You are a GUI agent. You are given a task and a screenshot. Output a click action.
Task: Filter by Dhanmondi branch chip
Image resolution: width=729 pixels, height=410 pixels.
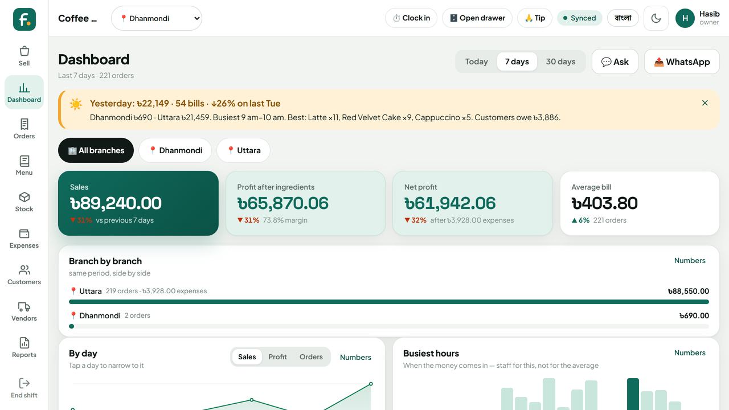point(175,150)
